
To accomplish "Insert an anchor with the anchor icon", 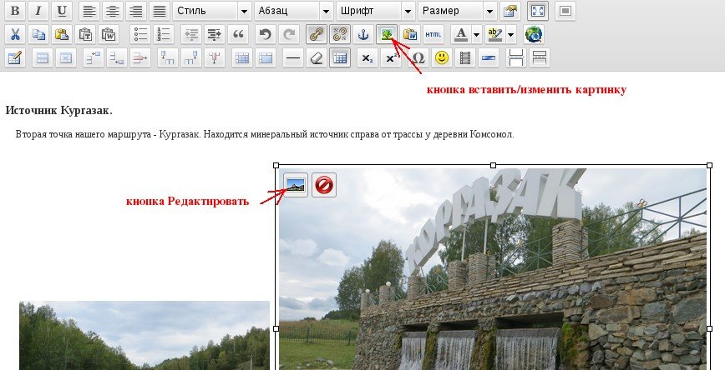I will coord(363,34).
